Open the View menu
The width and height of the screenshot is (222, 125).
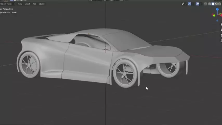pyautogui.click(x=19, y=4)
